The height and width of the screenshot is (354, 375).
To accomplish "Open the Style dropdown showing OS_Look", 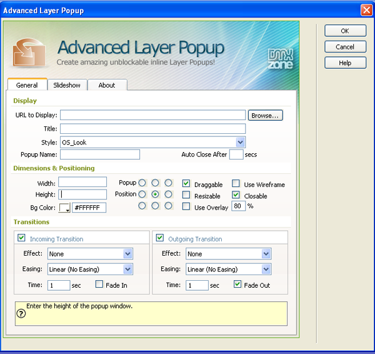I will (x=240, y=143).
